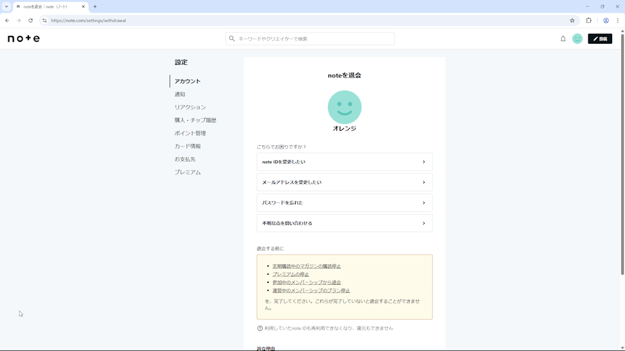Open note IDを変更したい help row
The height and width of the screenshot is (351, 625).
click(344, 162)
